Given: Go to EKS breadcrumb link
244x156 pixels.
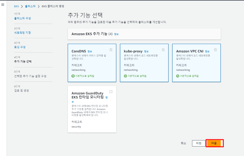Looking at the screenshot, I should tap(16, 6).
